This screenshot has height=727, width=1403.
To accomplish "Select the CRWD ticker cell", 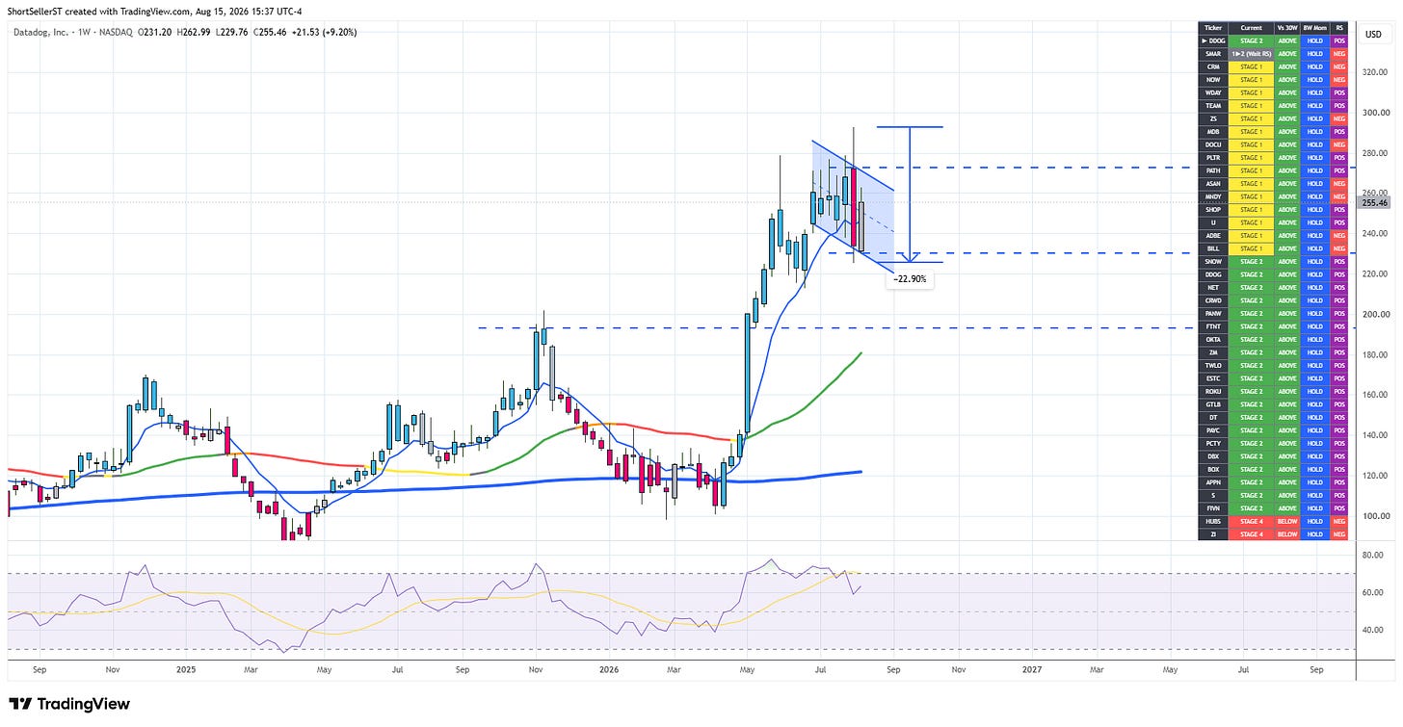I will (1213, 300).
